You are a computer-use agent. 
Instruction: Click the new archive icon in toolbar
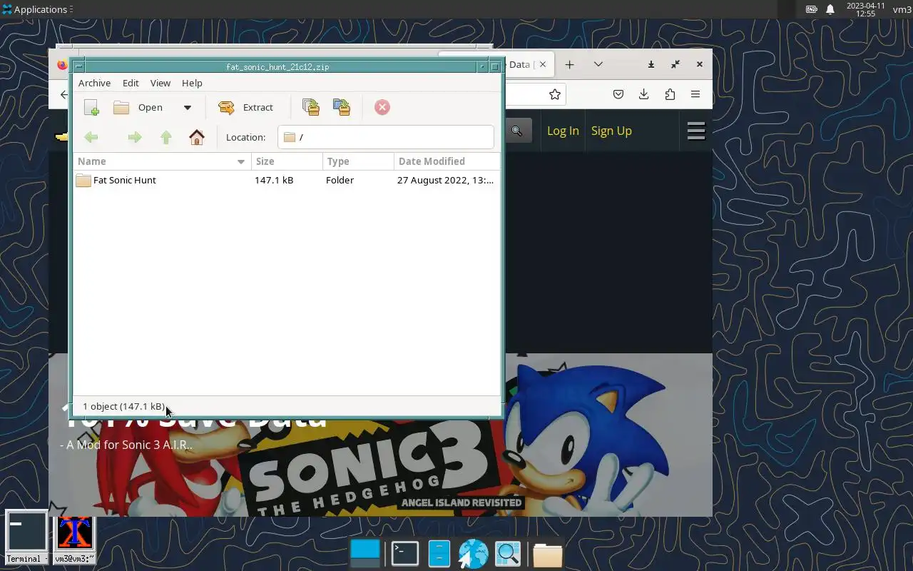tap(91, 108)
